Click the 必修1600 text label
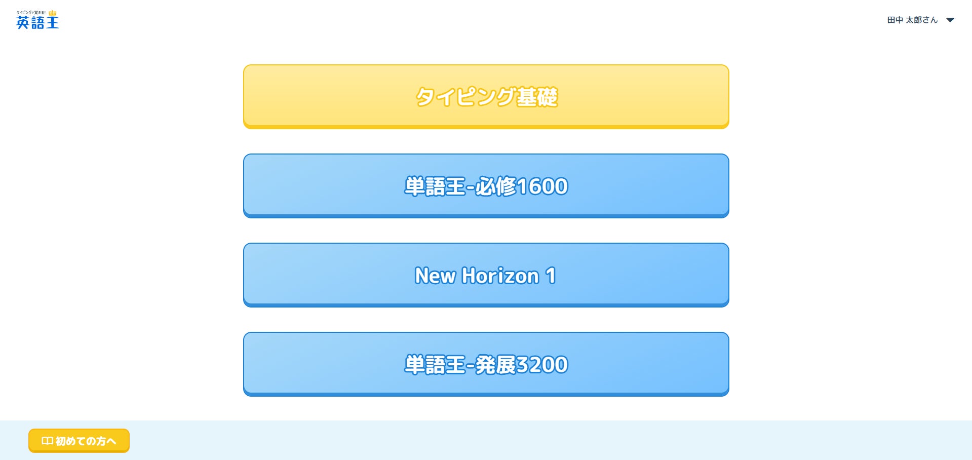972x460 pixels. click(522, 186)
